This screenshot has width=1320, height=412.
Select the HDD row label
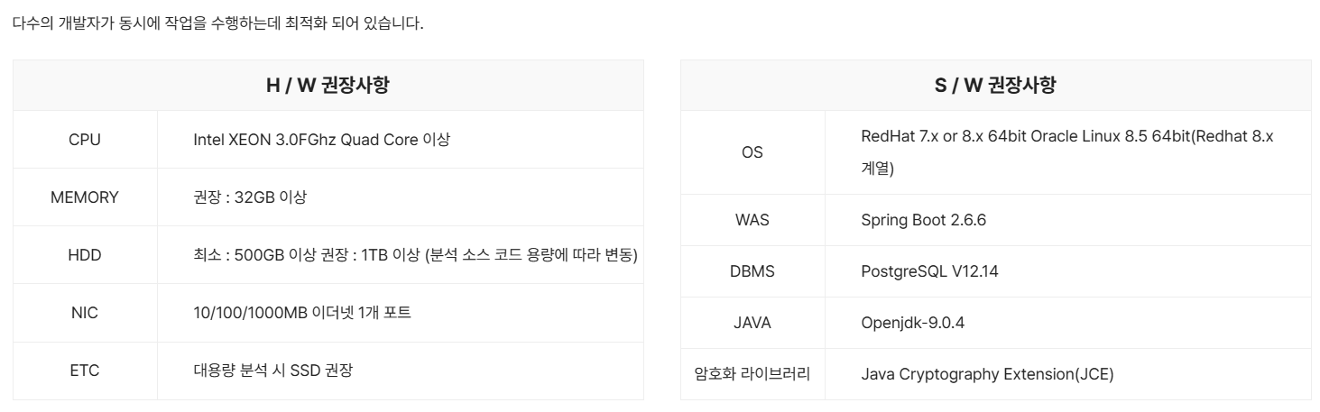pos(85,255)
